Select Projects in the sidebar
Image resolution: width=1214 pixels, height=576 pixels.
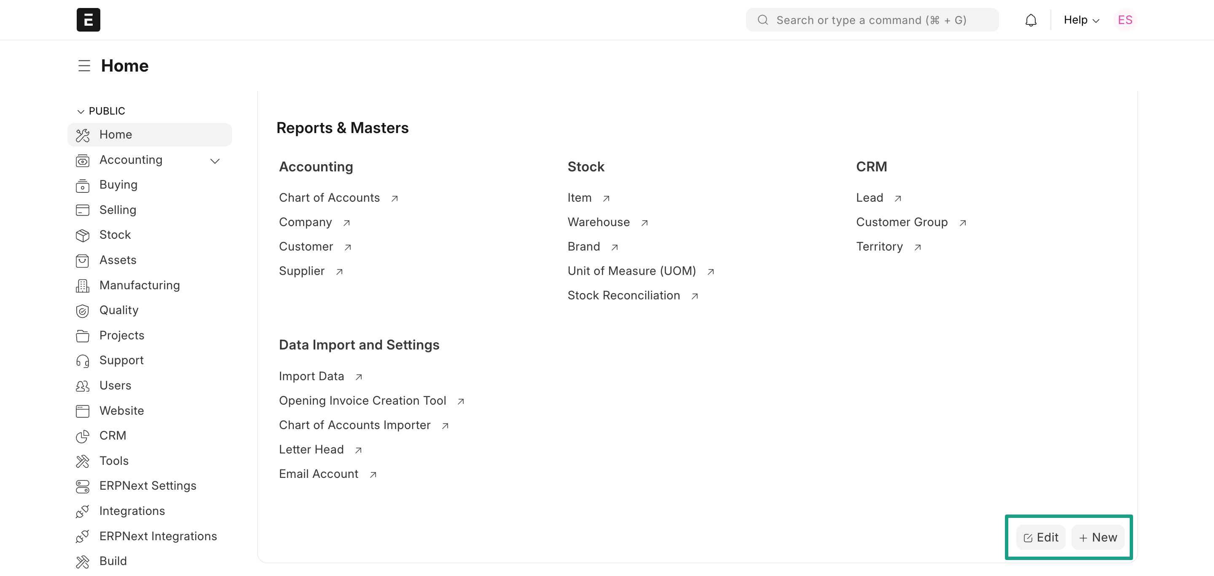point(121,335)
